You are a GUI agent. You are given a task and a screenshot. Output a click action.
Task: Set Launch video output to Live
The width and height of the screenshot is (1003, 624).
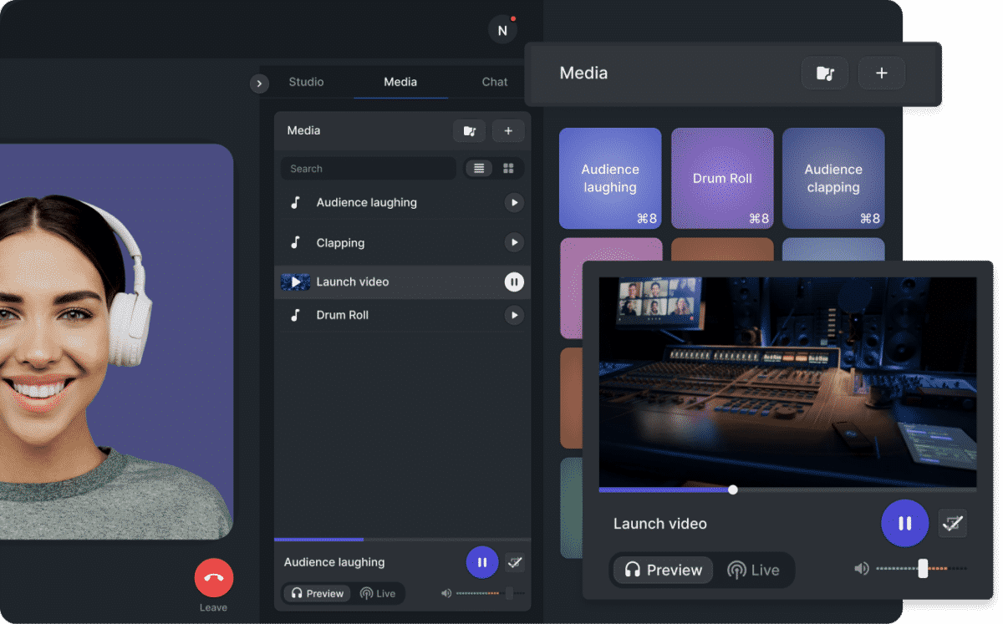(753, 571)
